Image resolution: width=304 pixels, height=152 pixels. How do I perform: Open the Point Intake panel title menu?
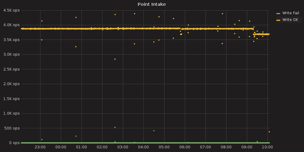[x=152, y=4]
